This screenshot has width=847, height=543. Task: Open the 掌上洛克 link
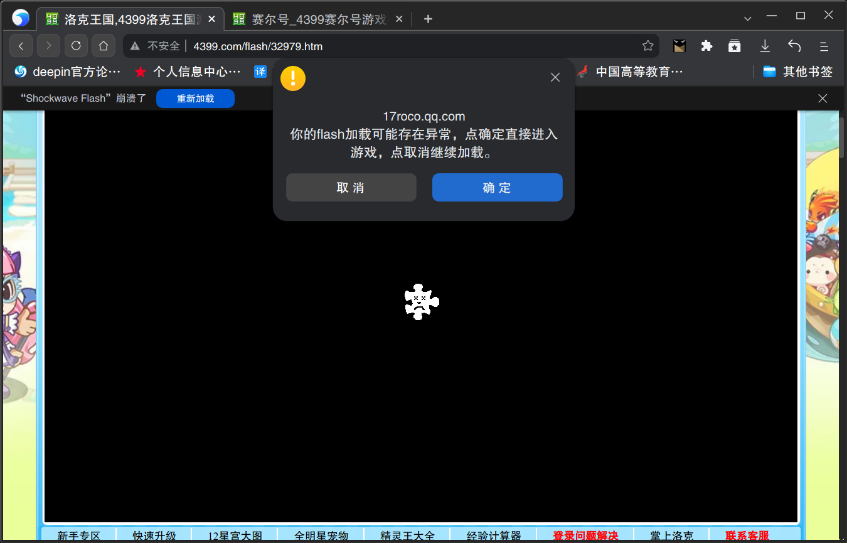pos(672,535)
